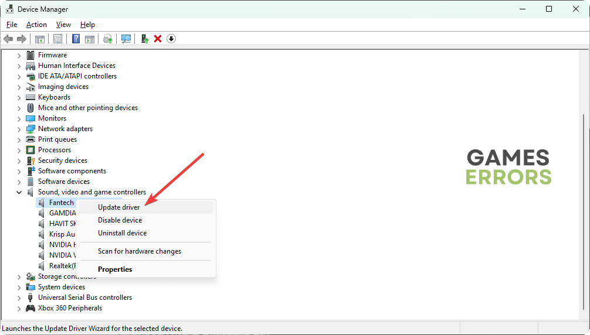Image resolution: width=590 pixels, height=335 pixels.
Task: Minimize the Device Manager window
Action: click(x=523, y=9)
